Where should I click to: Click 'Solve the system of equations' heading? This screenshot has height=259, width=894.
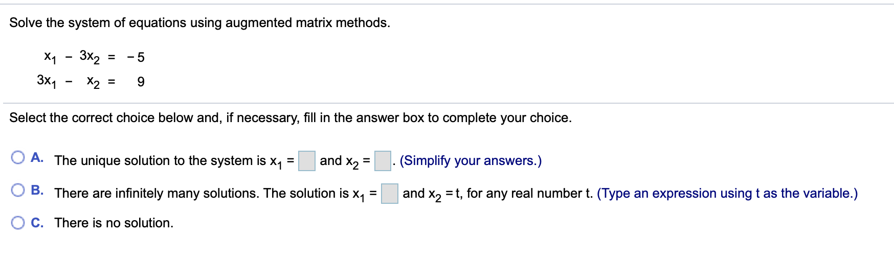(199, 22)
